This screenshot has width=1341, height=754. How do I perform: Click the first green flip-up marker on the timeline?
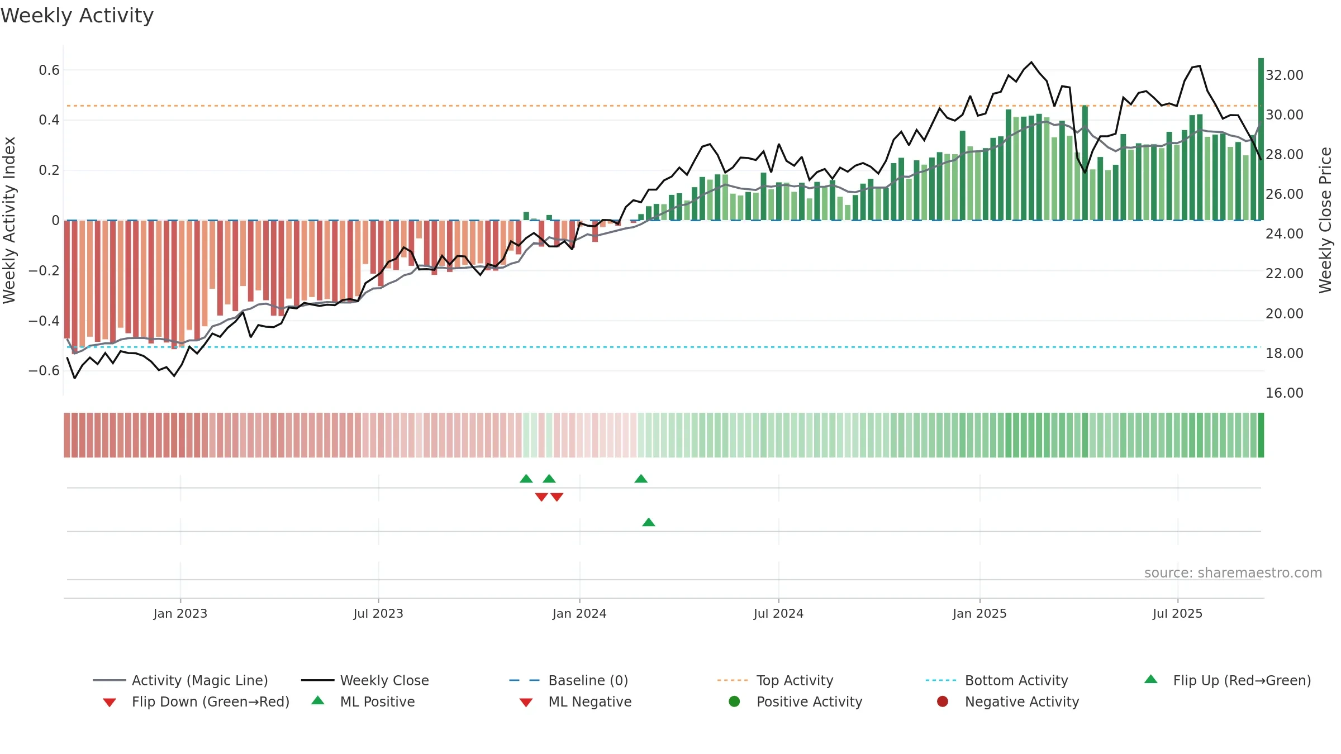(526, 479)
